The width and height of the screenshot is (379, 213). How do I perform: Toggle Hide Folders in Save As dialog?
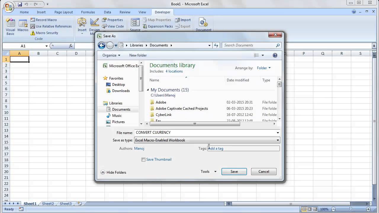pos(113,172)
